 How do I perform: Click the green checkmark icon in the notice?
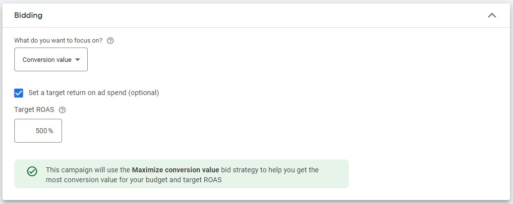click(32, 171)
